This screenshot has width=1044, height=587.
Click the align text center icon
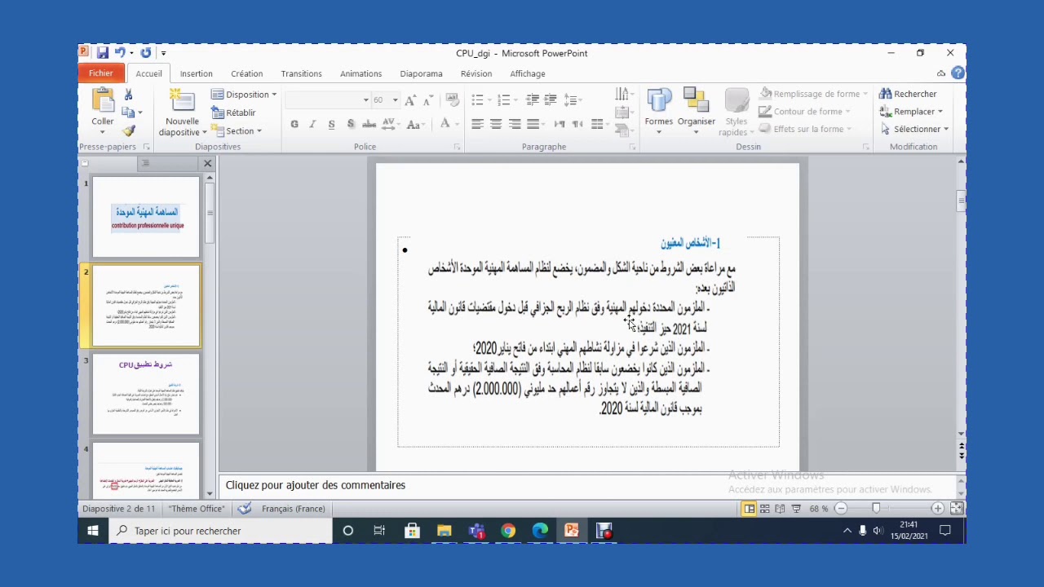click(496, 124)
